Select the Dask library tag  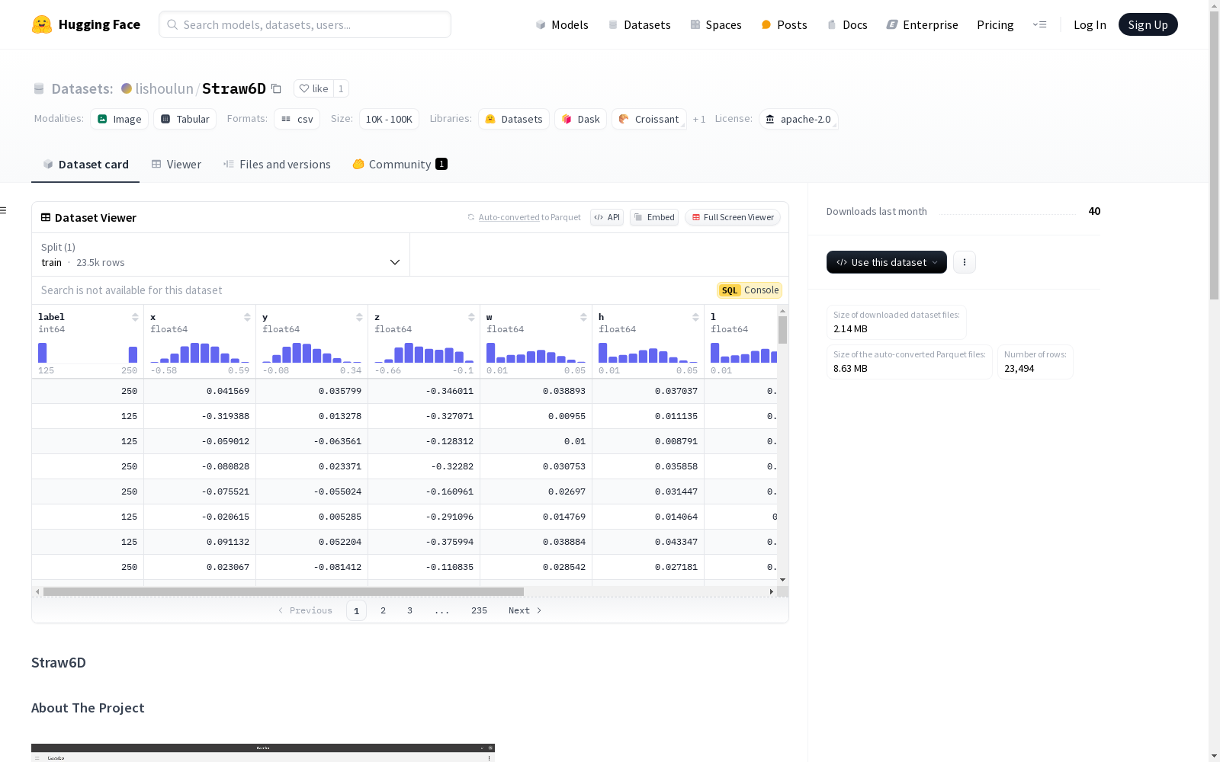[581, 119]
